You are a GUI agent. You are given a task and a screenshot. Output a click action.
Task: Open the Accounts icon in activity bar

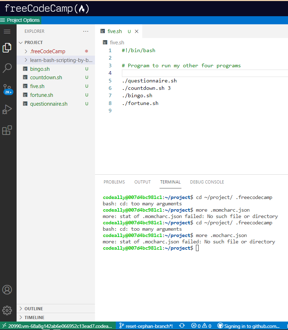pyautogui.click(x=7, y=289)
